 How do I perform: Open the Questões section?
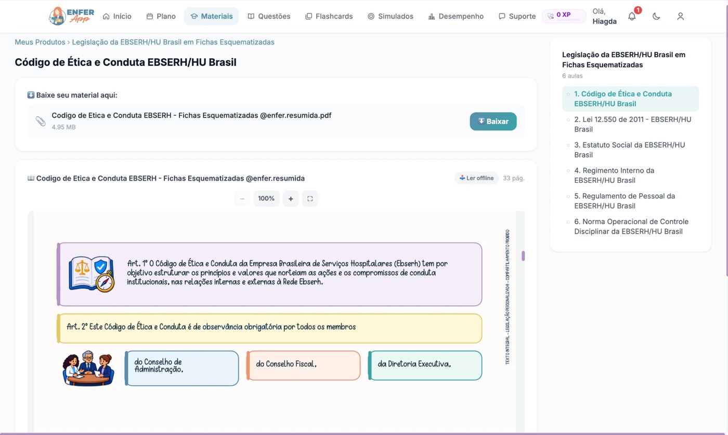click(x=269, y=16)
